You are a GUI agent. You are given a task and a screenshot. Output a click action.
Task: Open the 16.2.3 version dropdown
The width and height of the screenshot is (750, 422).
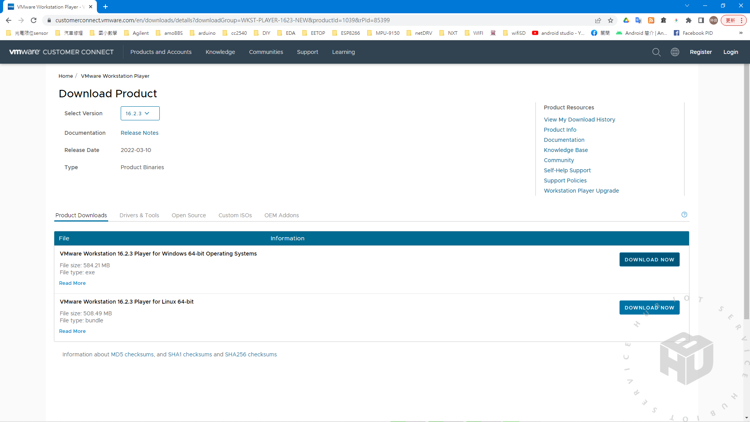coord(140,113)
